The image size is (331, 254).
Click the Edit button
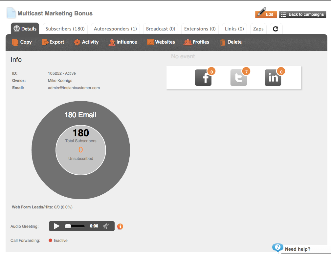[266, 14]
